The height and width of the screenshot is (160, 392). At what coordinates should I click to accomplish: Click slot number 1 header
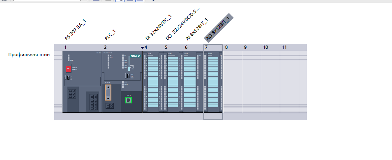65,47
